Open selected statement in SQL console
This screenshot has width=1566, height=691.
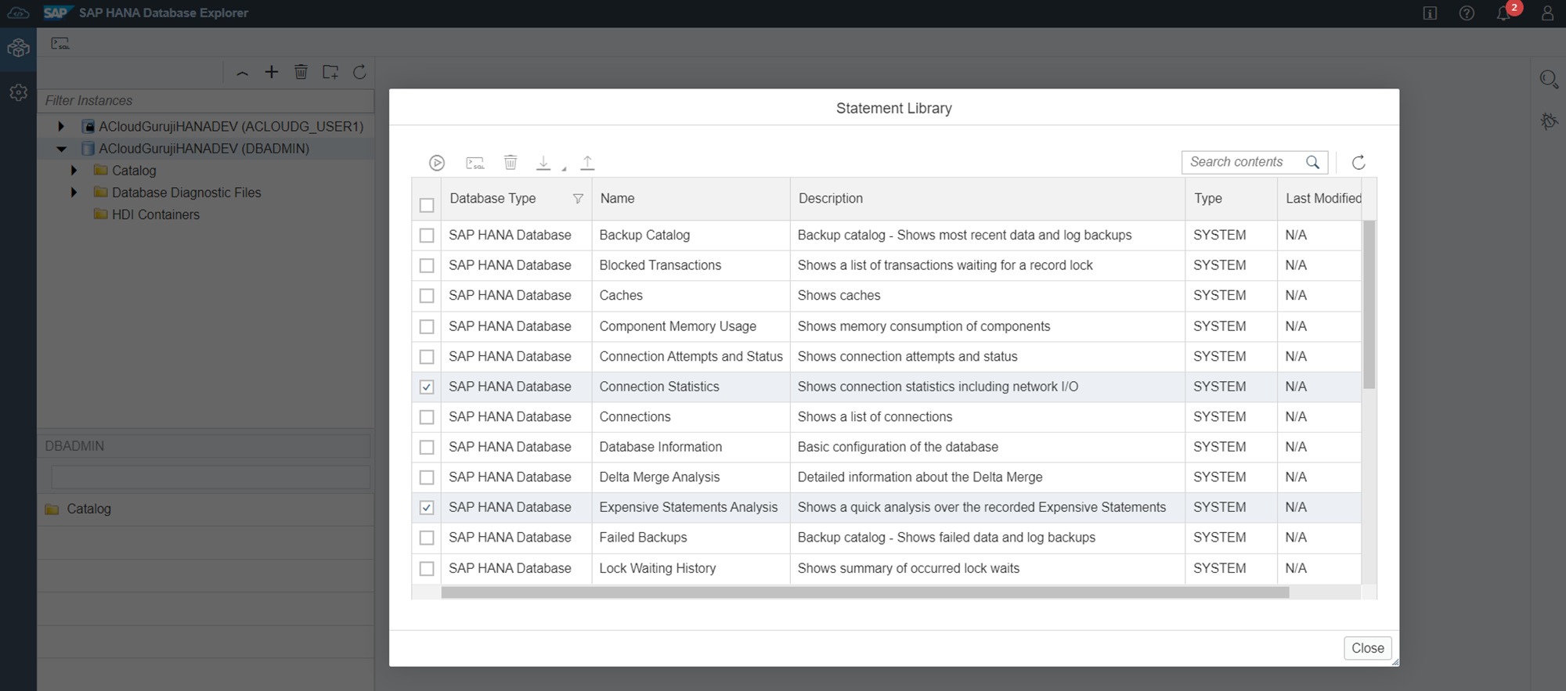click(474, 163)
